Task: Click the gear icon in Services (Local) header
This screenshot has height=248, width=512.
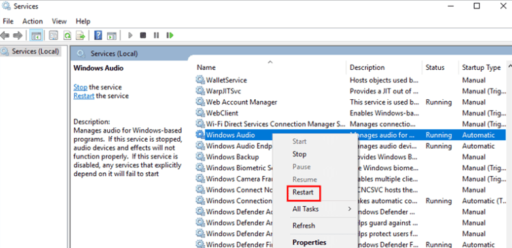Action: (x=81, y=54)
